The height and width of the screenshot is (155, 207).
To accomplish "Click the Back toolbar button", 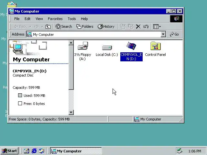I will pos(21,26).
